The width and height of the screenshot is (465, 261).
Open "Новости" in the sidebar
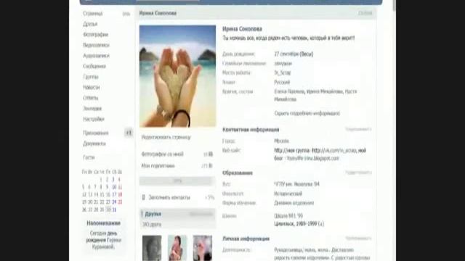[92, 87]
